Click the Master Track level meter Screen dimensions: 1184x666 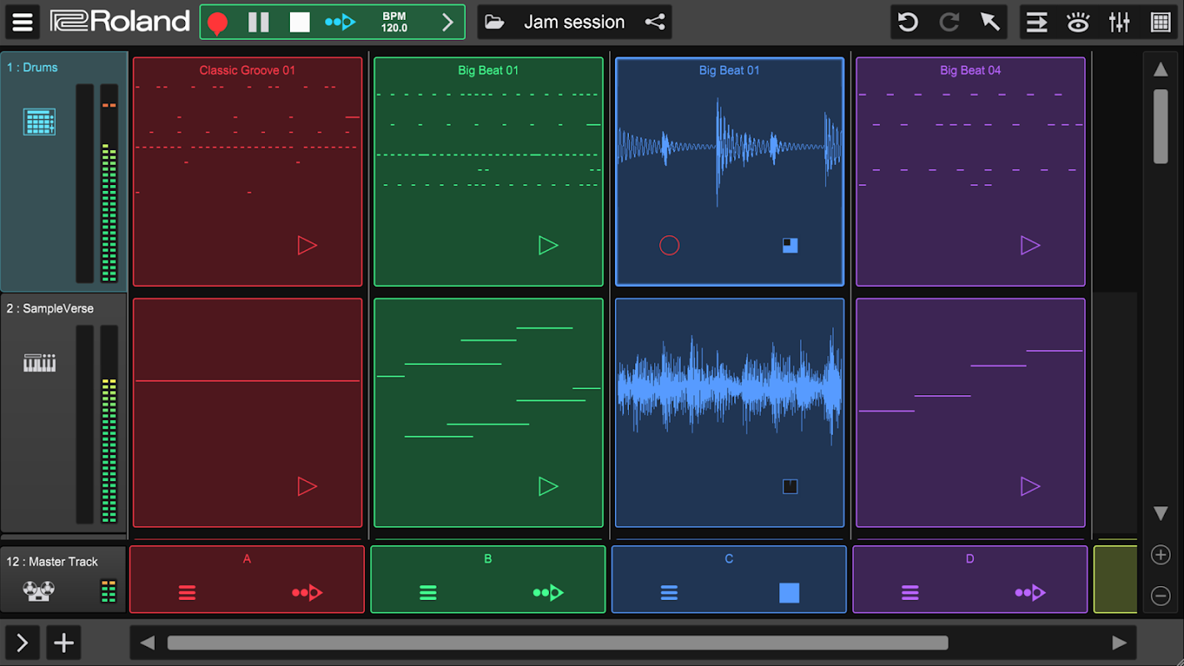point(108,591)
